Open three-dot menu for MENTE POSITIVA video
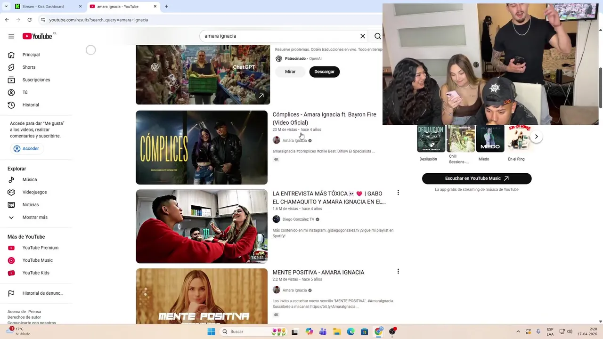 coord(398,272)
